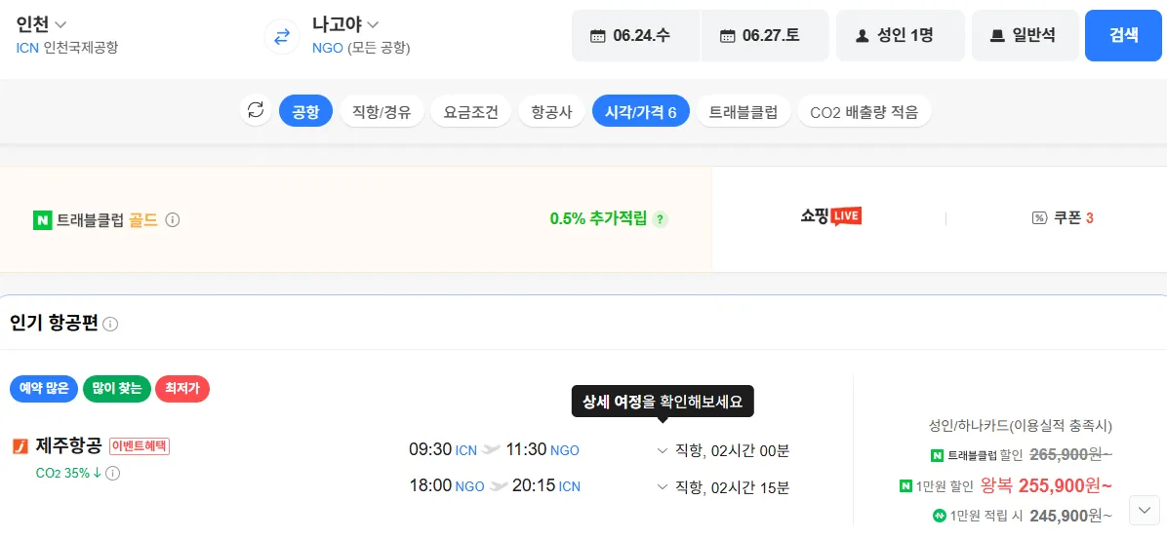Click the green question mark next to 추가적립
Screen dimensions: 1167x539
[x=661, y=219]
